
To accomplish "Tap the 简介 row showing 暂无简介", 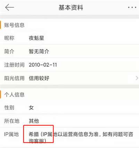I will 69,51.
